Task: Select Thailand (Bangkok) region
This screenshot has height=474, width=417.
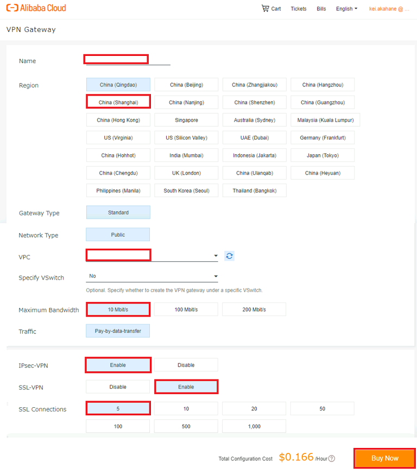Action: coord(255,191)
